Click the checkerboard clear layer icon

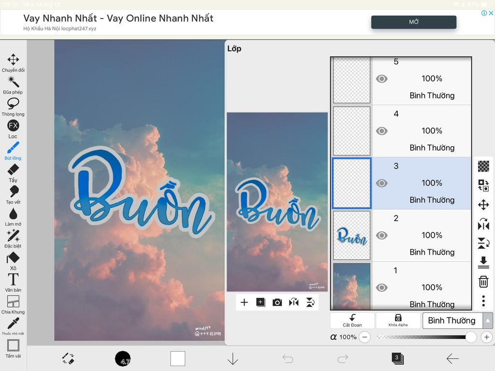[483, 166]
